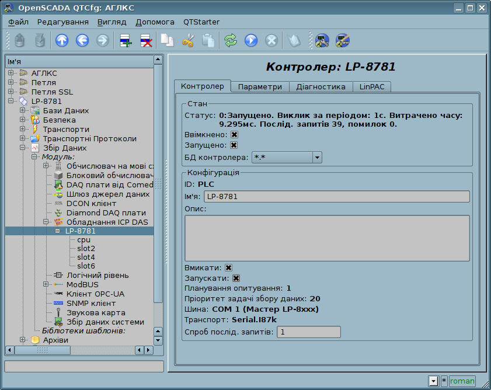Screen dimensions: 491x390
Task: Open the Редагування menu
Action: coord(62,22)
